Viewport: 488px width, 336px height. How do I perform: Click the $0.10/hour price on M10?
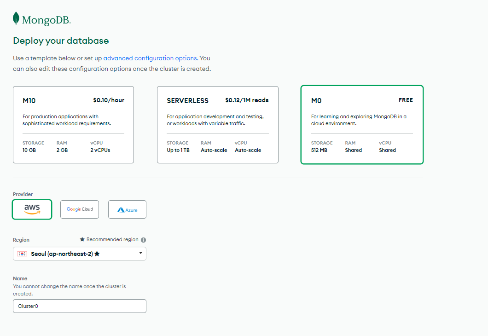[109, 100]
